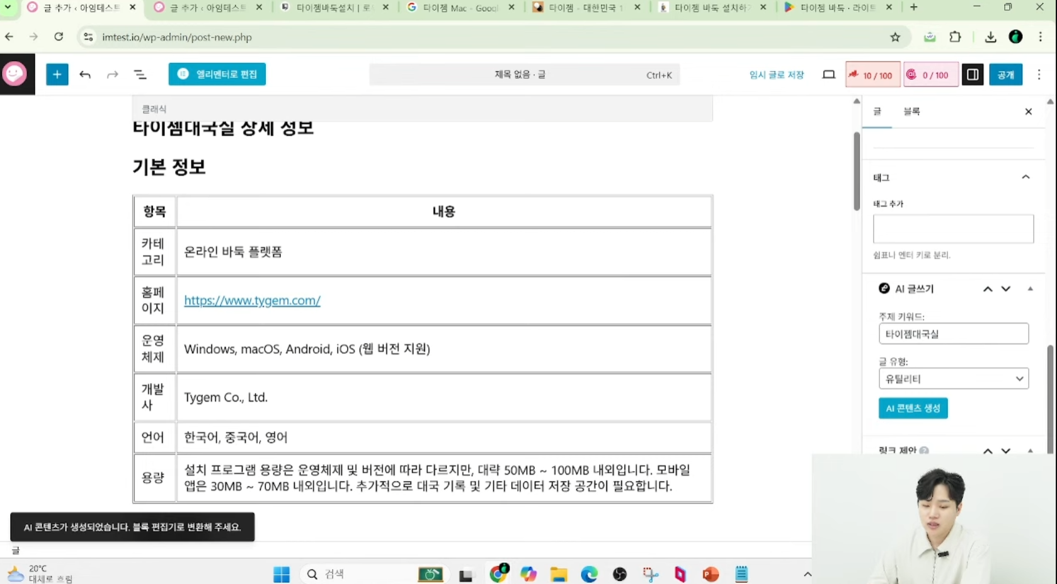Open the Chrome extensions puzzle icon

(x=955, y=37)
